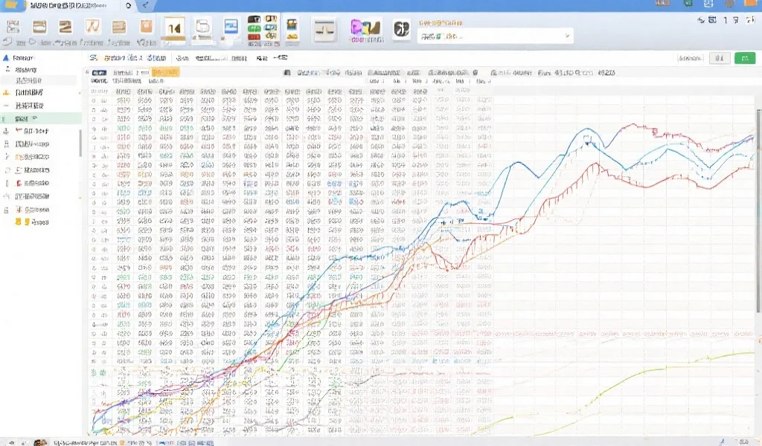The width and height of the screenshot is (762, 446).
Task: Click the printer icon in the ribbon
Action: (203, 28)
